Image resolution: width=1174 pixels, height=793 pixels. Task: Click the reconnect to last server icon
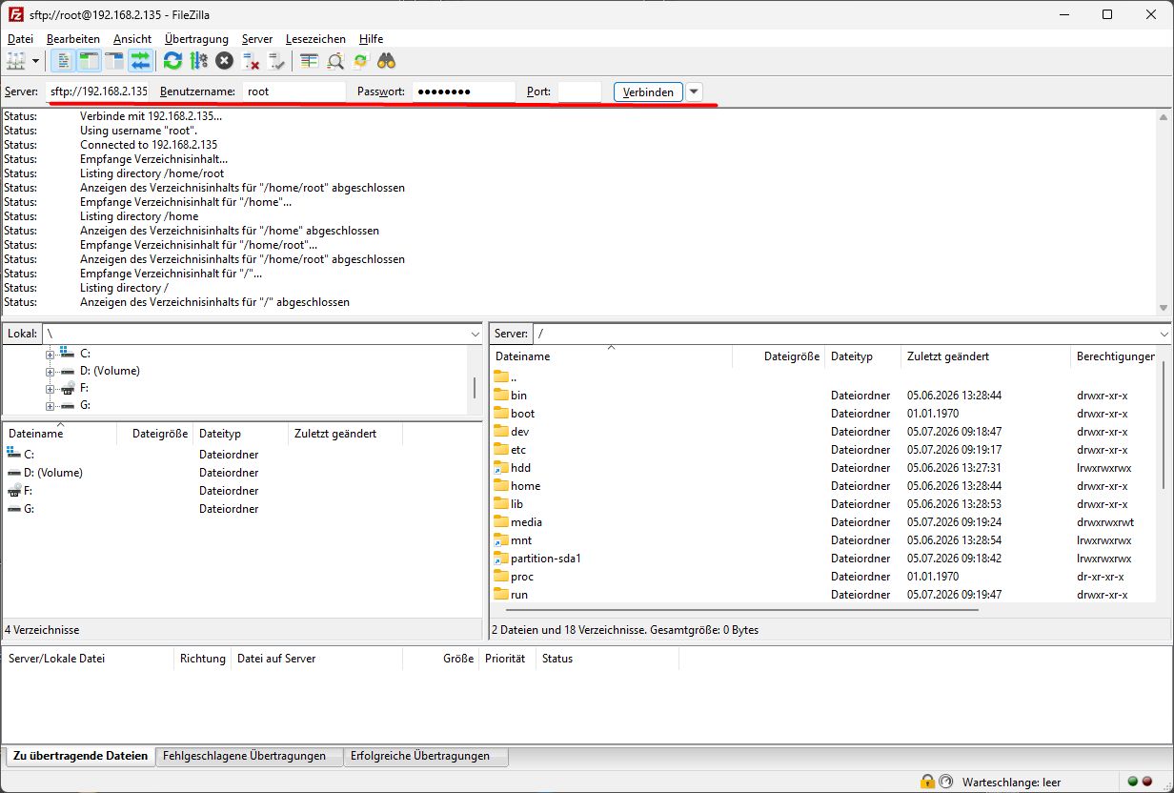pyautogui.click(x=276, y=61)
